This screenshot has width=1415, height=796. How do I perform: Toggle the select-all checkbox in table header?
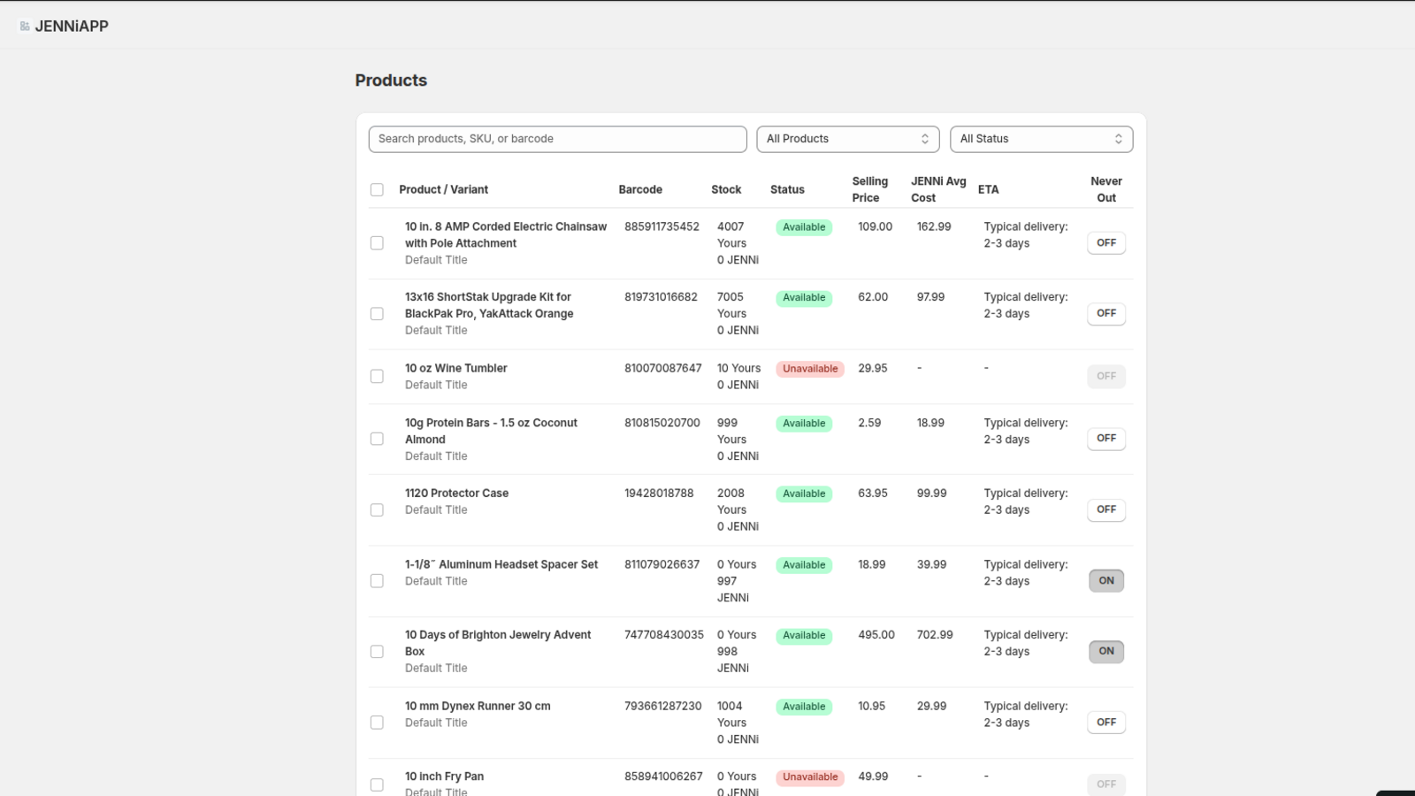pos(377,189)
